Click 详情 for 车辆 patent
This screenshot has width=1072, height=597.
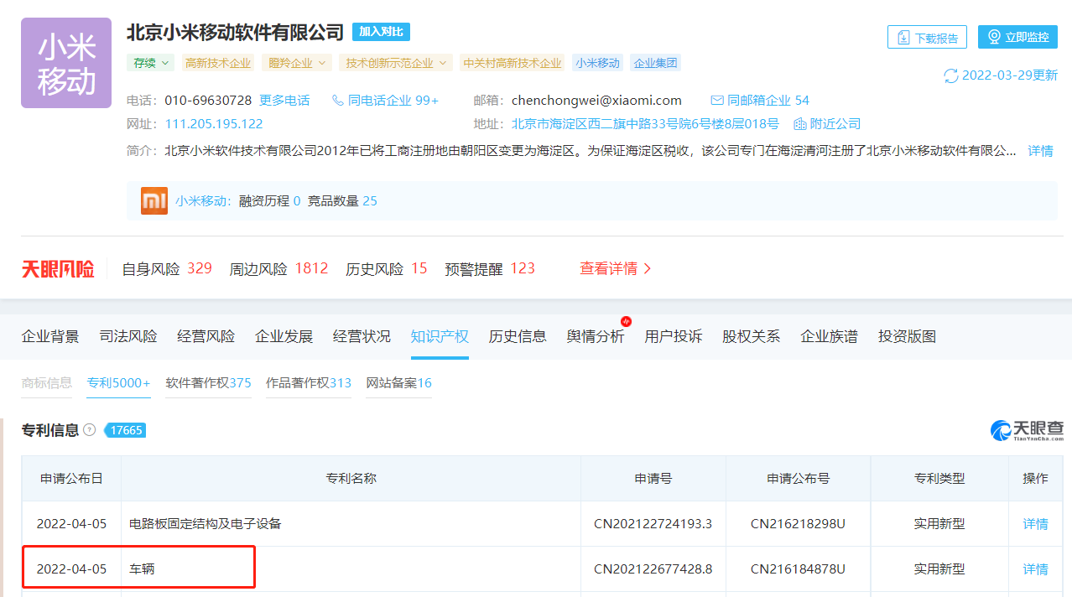(1035, 569)
